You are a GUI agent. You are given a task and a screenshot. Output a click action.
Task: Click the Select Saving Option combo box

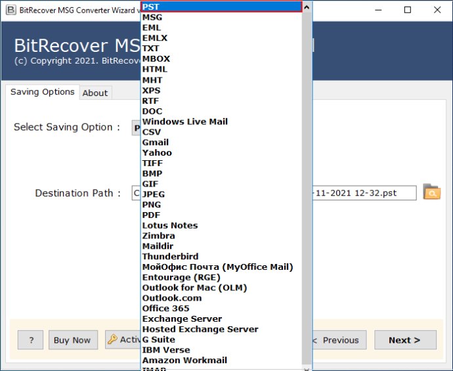(x=136, y=127)
